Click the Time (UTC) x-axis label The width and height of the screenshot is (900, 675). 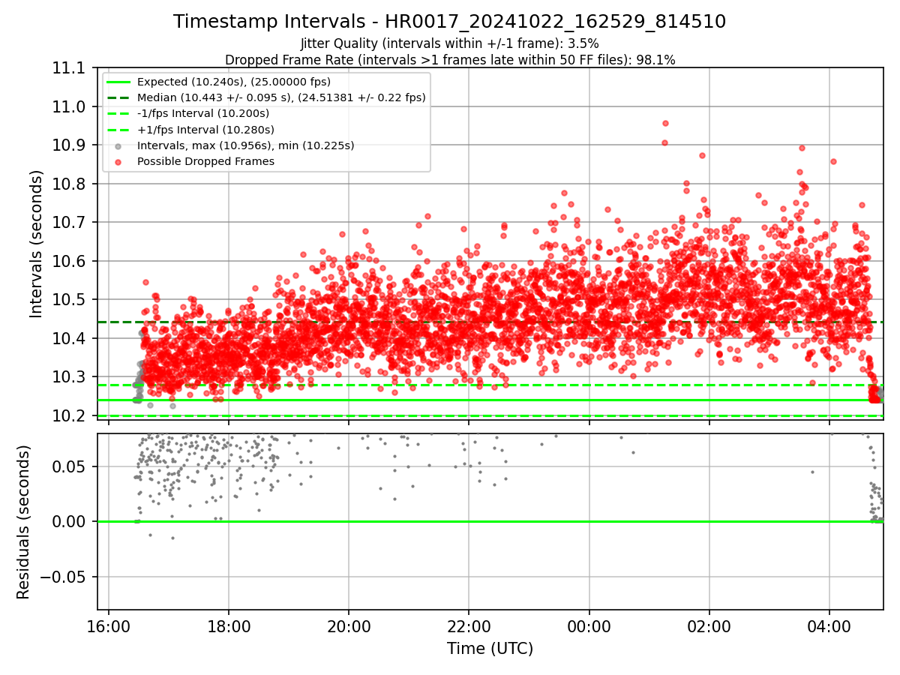pyautogui.click(x=490, y=649)
